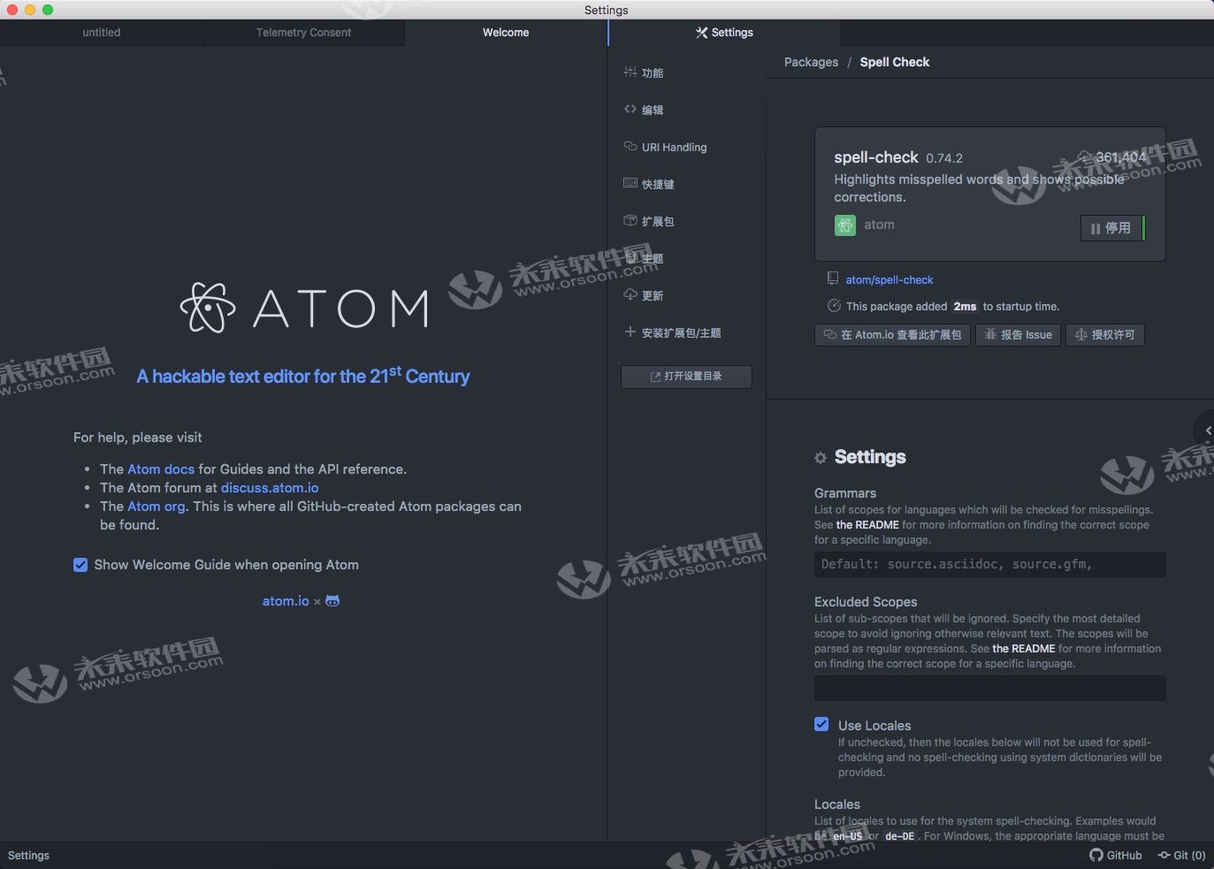Open the 功能 core settings section

(653, 72)
